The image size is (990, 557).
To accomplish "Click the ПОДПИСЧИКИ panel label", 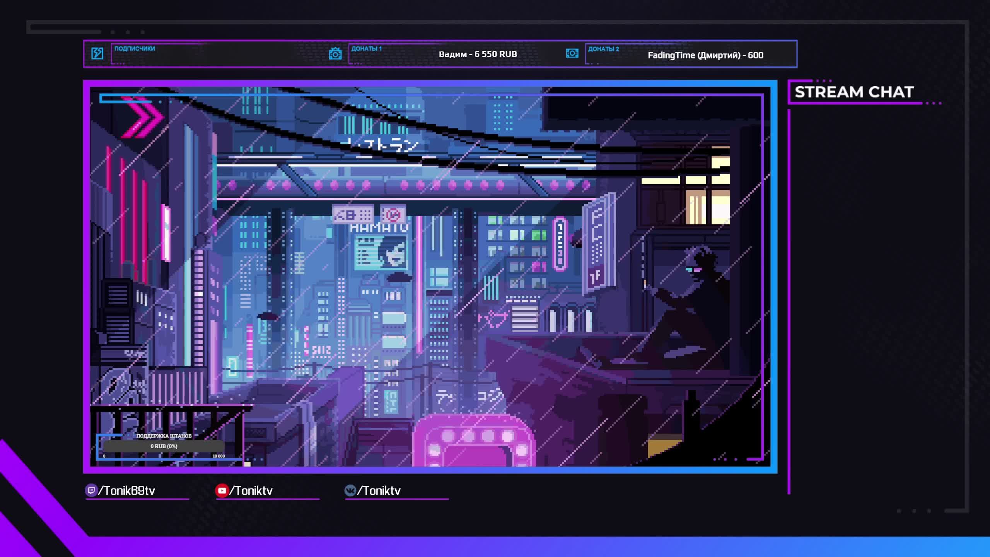I will coord(135,49).
